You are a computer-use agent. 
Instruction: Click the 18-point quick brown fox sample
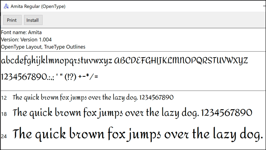pos(132,113)
